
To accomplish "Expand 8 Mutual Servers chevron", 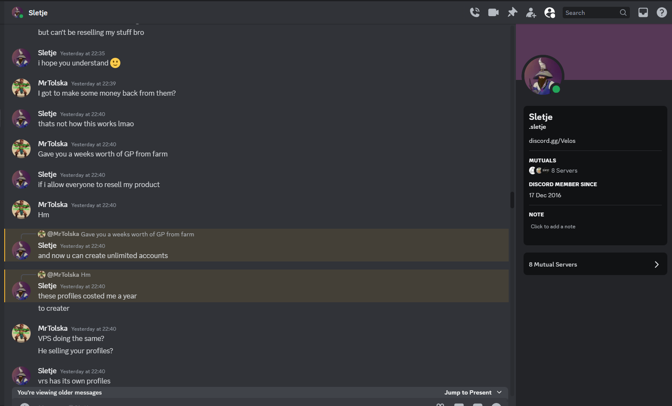I will (x=657, y=264).
